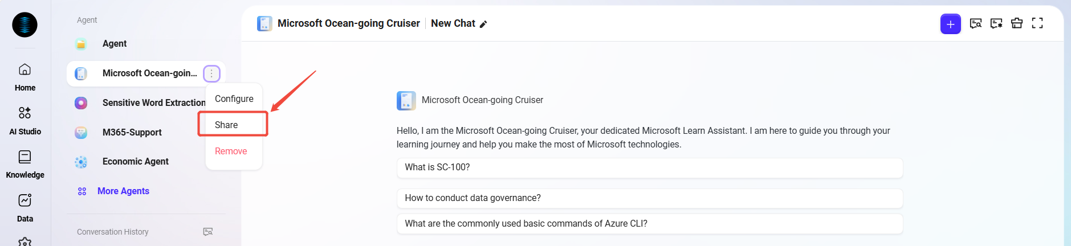
Task: Select the Economic Agent in list
Action: coord(135,162)
